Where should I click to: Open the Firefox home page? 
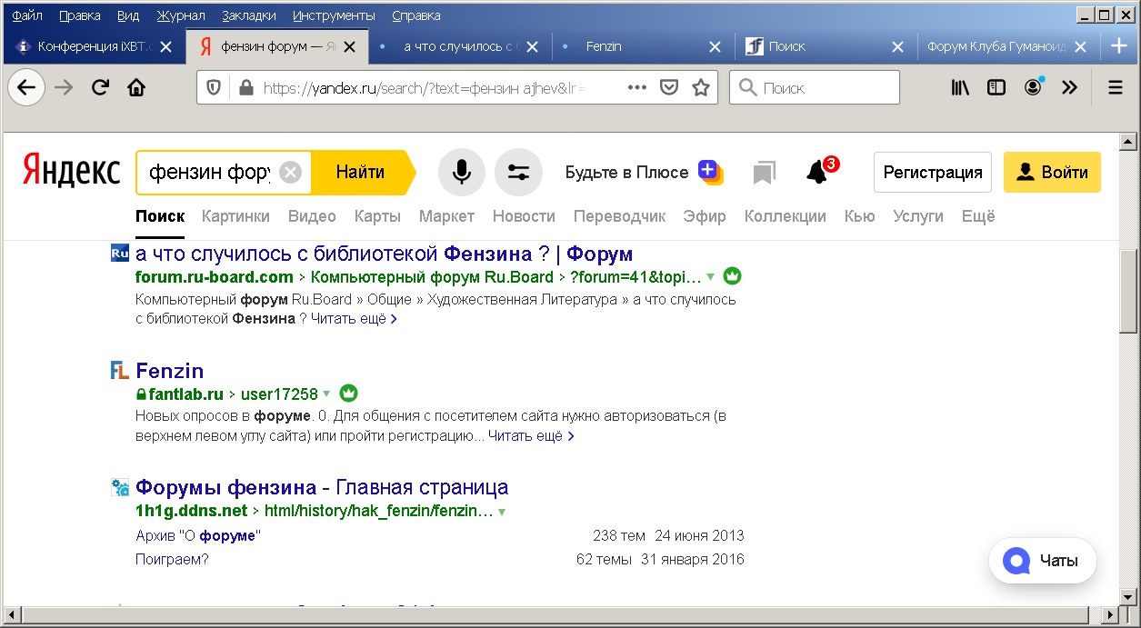coord(136,88)
